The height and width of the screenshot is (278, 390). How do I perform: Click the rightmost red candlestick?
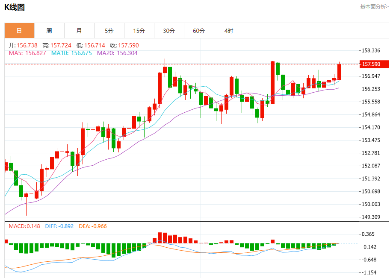(339, 72)
